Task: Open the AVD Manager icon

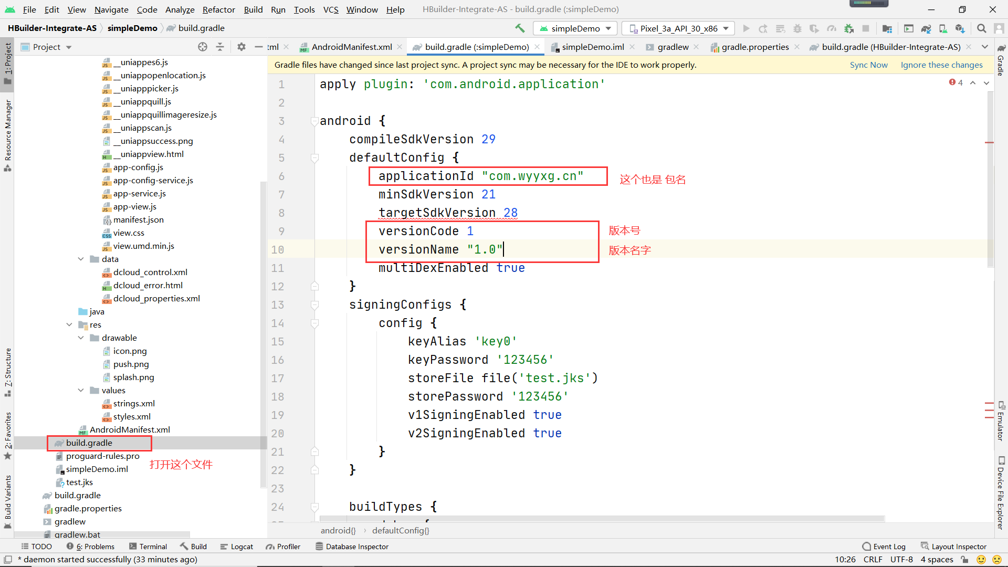Action: click(943, 29)
